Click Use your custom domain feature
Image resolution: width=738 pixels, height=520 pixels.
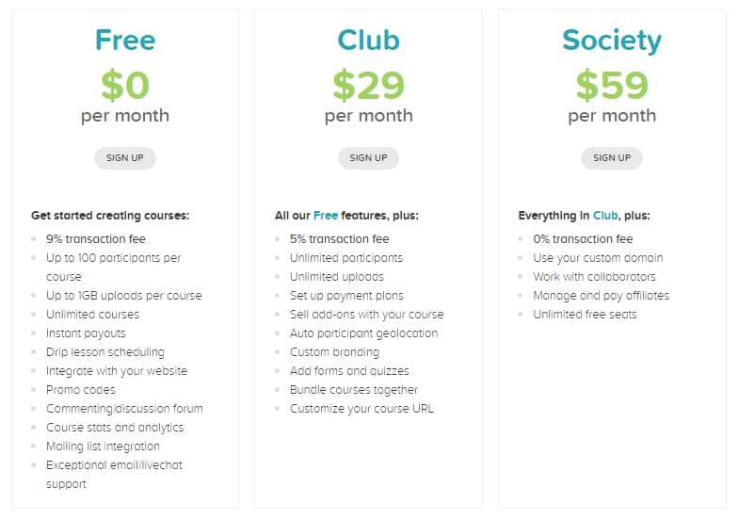tap(598, 258)
